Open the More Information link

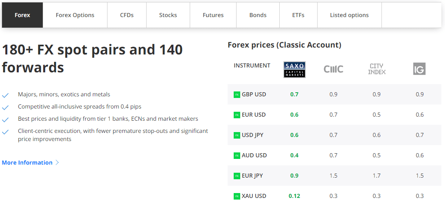(x=27, y=163)
